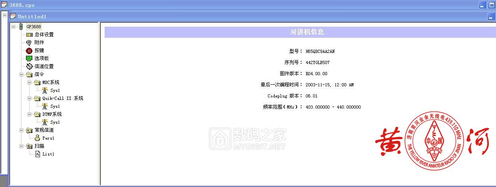Click the Pers1 person icon

[37, 138]
